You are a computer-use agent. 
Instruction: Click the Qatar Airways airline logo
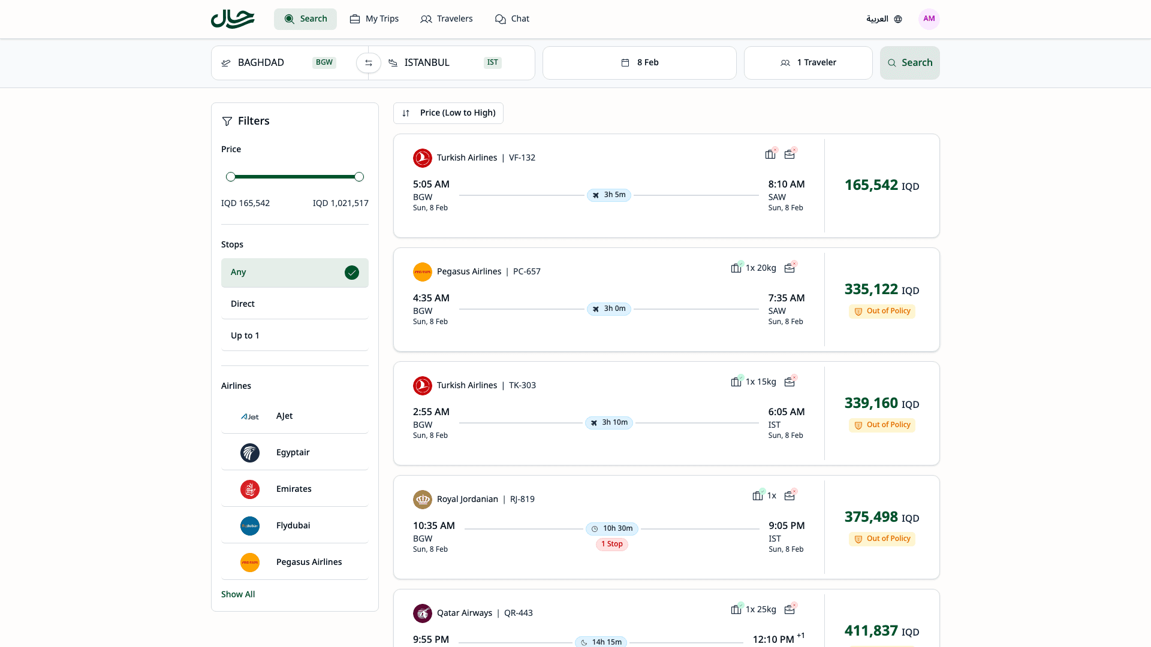[x=423, y=613]
